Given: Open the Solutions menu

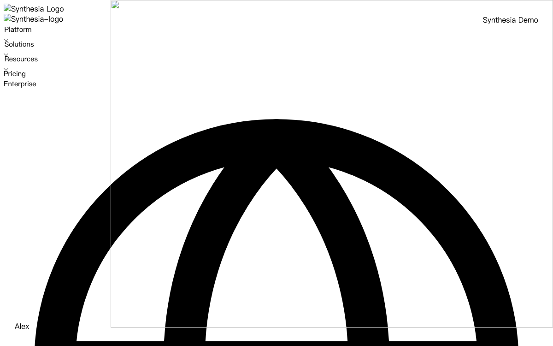Looking at the screenshot, I should pos(19,44).
